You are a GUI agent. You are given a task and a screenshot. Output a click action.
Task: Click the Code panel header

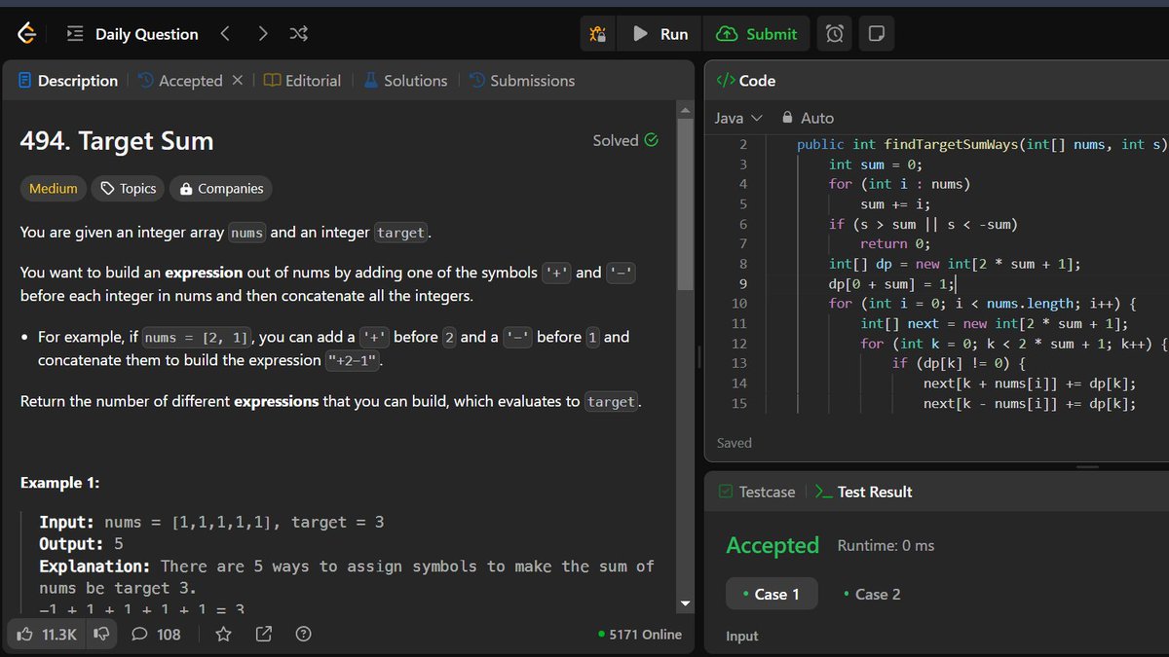[x=745, y=81]
